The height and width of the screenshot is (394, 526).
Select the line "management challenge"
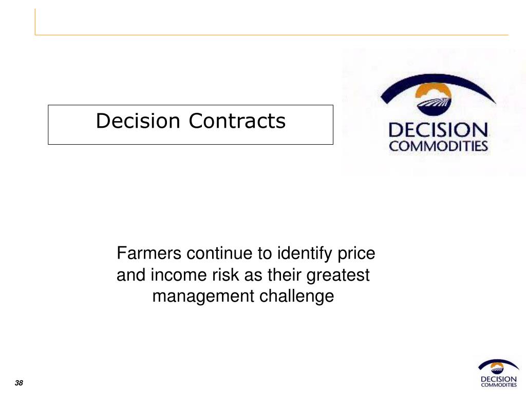point(243,296)
